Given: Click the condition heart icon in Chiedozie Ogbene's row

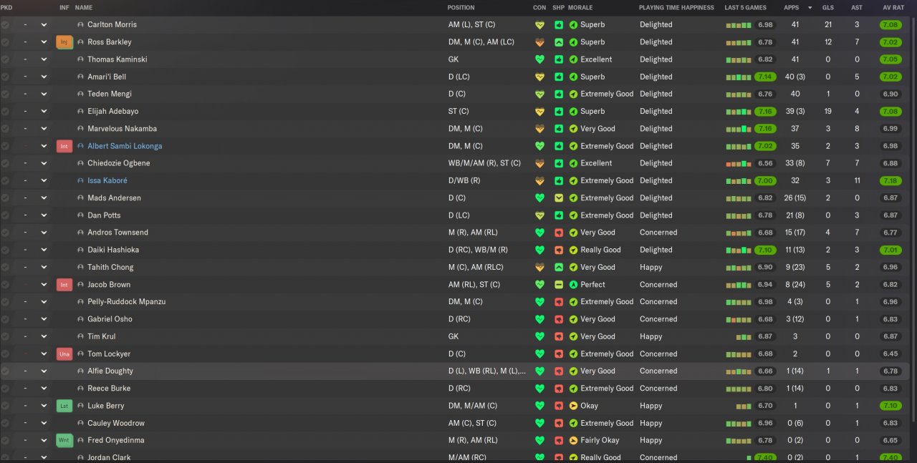Looking at the screenshot, I should pyautogui.click(x=539, y=163).
